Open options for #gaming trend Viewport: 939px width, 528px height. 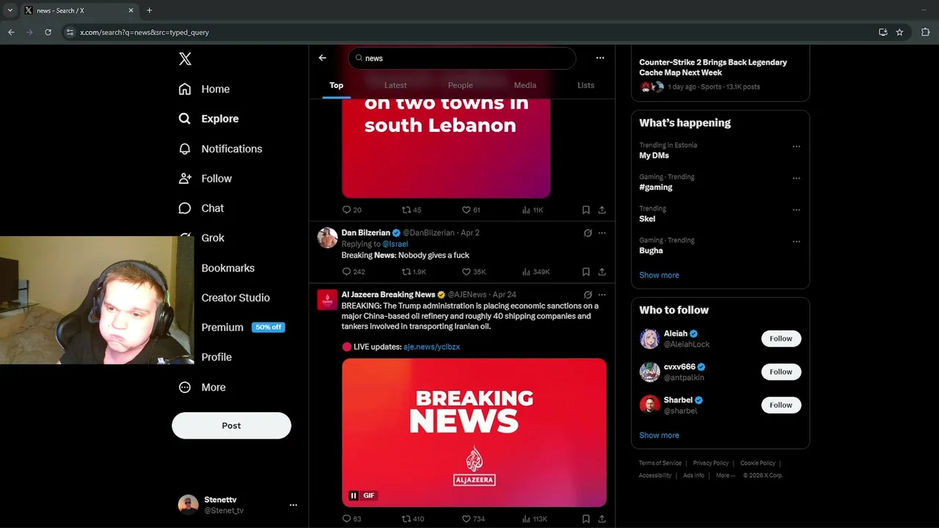coord(796,178)
